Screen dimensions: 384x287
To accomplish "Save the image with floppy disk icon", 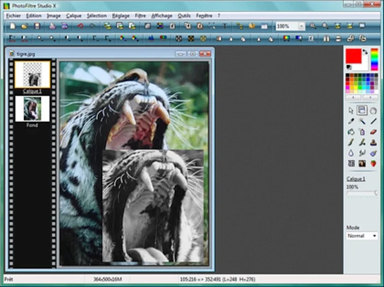I will (x=37, y=26).
